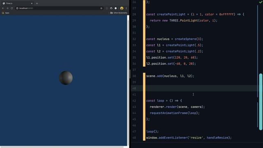The width and height of the screenshot is (263, 148).
Task: Click line number 32 in the gutter
Action: click(x=134, y=39)
